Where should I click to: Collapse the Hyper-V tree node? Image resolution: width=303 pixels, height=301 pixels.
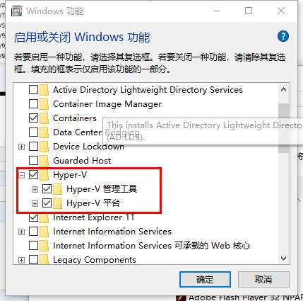21,175
